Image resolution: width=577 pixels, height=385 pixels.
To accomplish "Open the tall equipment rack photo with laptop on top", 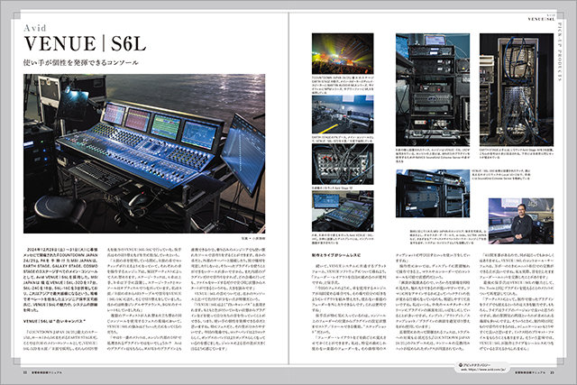I will coord(433,89).
